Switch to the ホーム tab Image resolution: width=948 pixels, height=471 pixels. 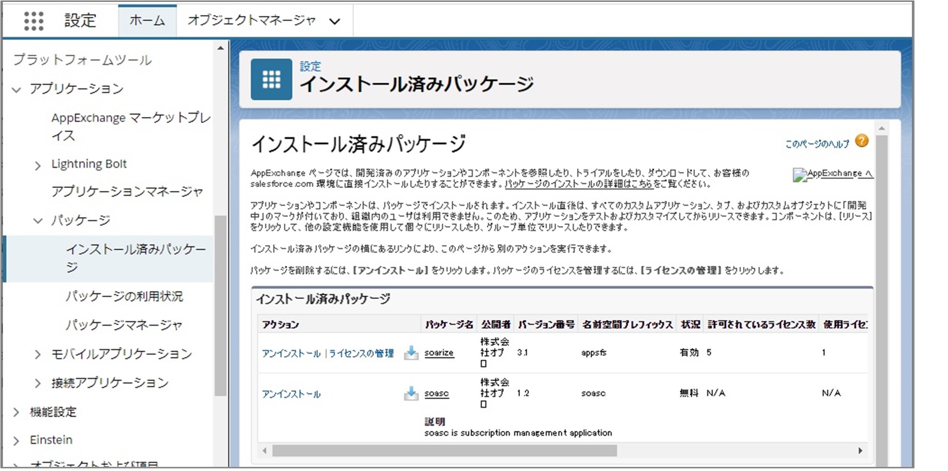click(147, 21)
